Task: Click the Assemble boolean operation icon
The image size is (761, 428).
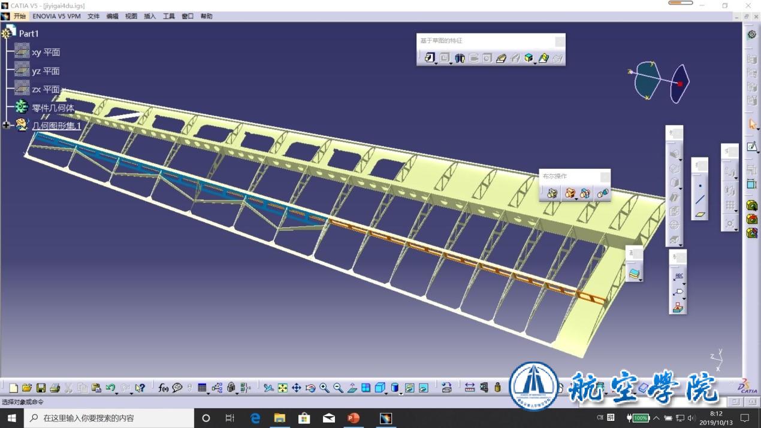Action: click(552, 193)
